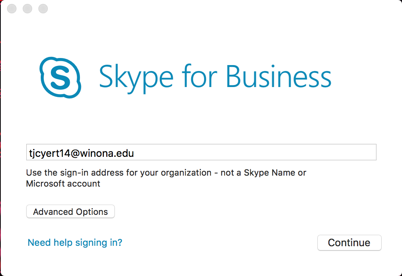Click the gray zoom window button

tap(43, 9)
